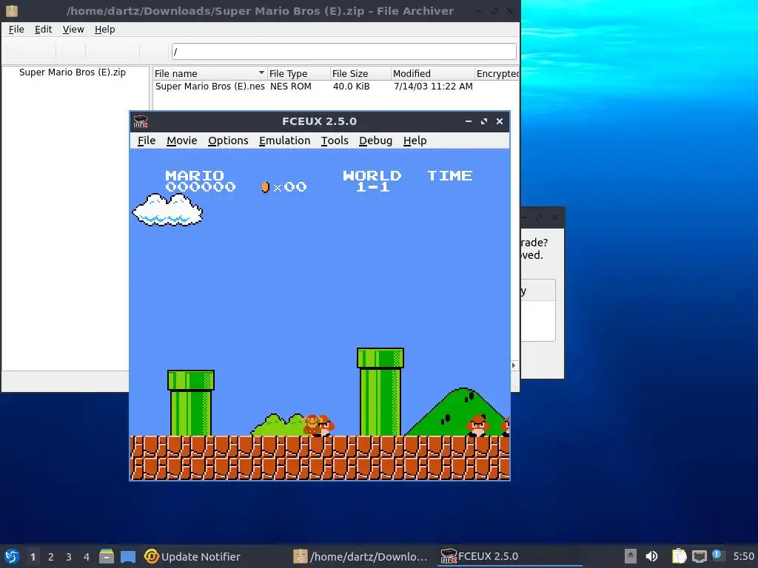Click the FCEUX 2.5.0 title bar
The image size is (758, 568).
click(320, 121)
